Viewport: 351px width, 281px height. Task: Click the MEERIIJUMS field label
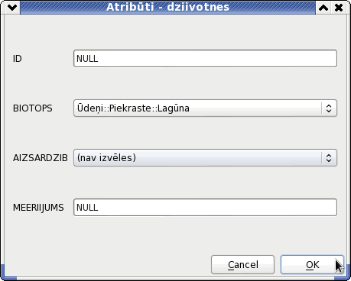38,208
